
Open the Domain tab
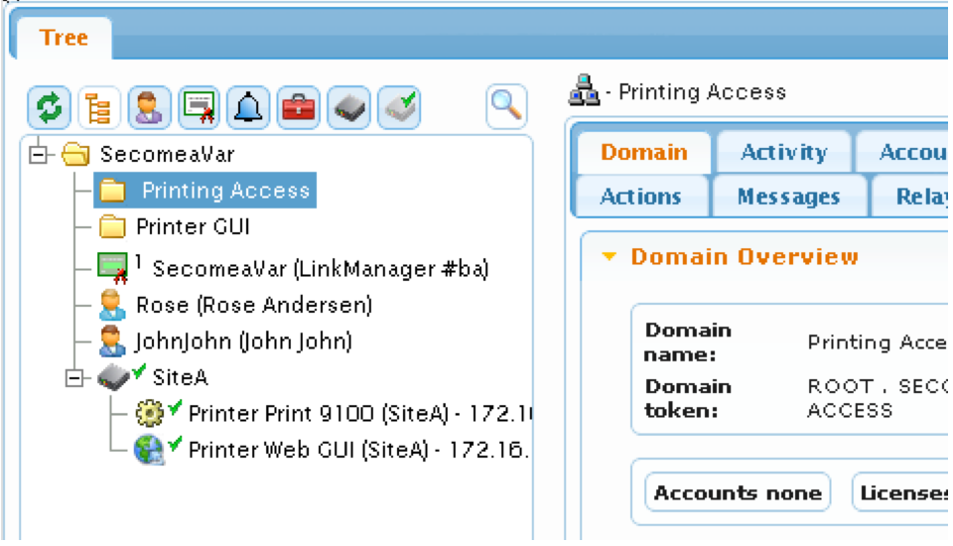[x=644, y=152]
